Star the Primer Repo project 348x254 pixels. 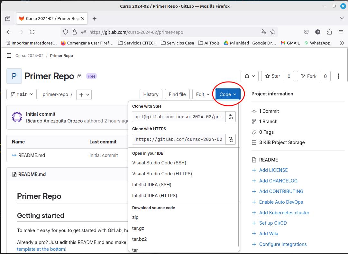tap(272, 76)
